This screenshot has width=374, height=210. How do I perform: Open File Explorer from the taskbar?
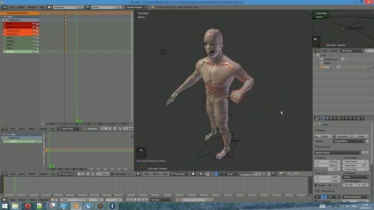(x=16, y=206)
